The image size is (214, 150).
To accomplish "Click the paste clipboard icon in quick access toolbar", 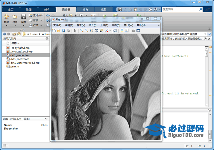I will (x=135, y=9).
